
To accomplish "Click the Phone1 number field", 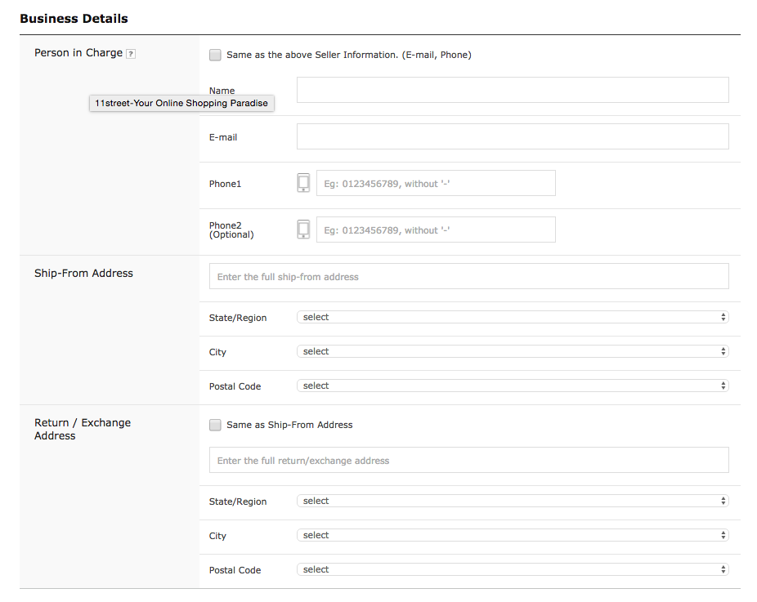I will point(436,183).
